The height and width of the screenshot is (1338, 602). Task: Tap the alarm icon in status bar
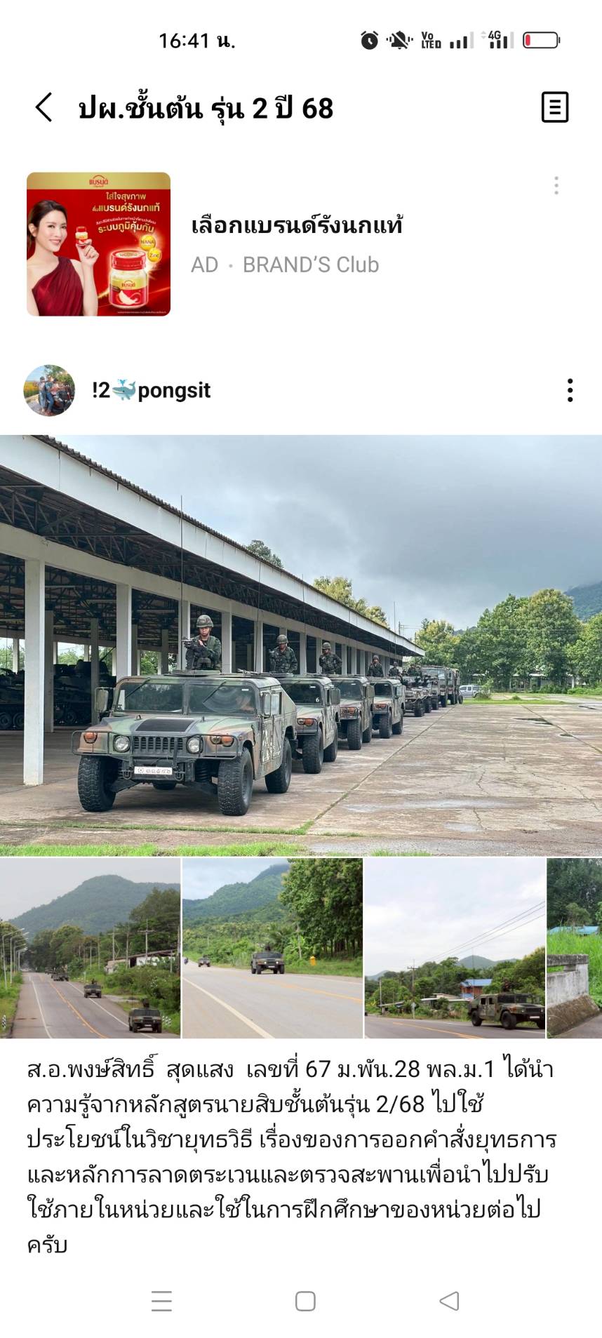[x=370, y=40]
